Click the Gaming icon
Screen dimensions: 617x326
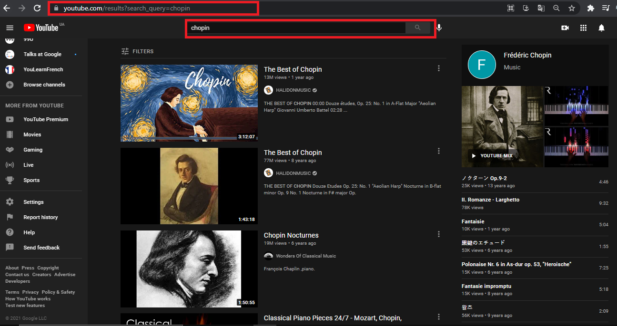click(10, 150)
